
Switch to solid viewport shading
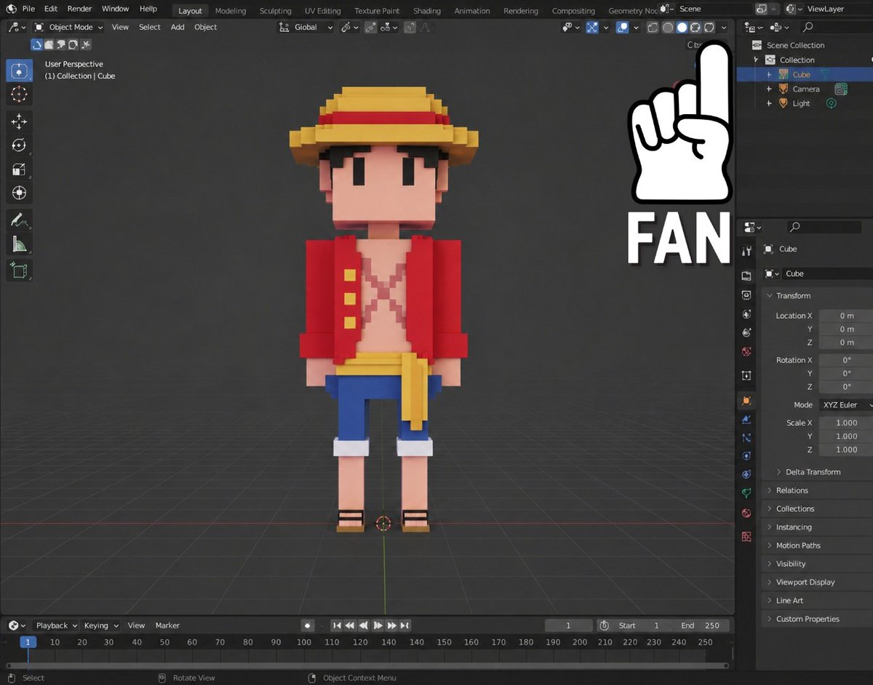(x=682, y=28)
